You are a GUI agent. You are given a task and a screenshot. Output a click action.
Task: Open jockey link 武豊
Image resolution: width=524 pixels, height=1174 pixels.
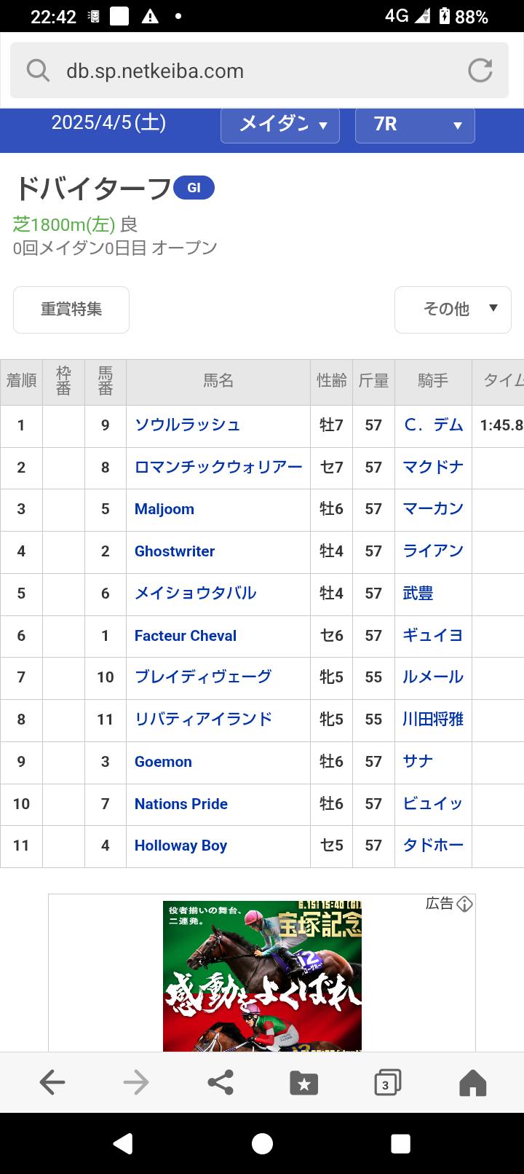coord(418,594)
